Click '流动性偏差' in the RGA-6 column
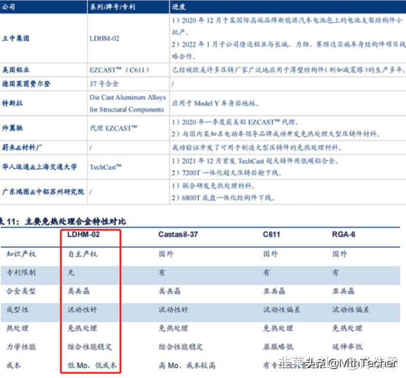Image resolution: width=406 pixels, height=378 pixels. pyautogui.click(x=351, y=310)
